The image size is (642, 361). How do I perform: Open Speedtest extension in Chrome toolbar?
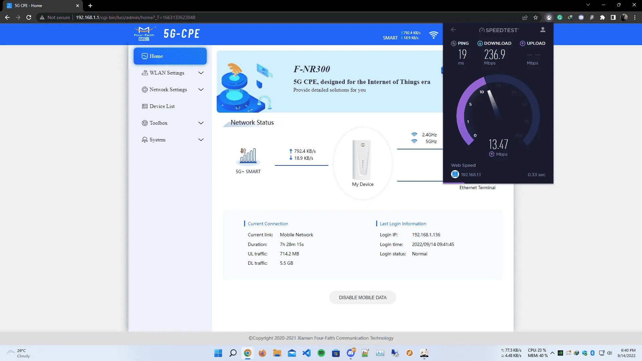point(549,17)
